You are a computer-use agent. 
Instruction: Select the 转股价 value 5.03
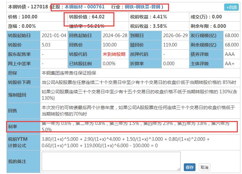(x=46, y=45)
